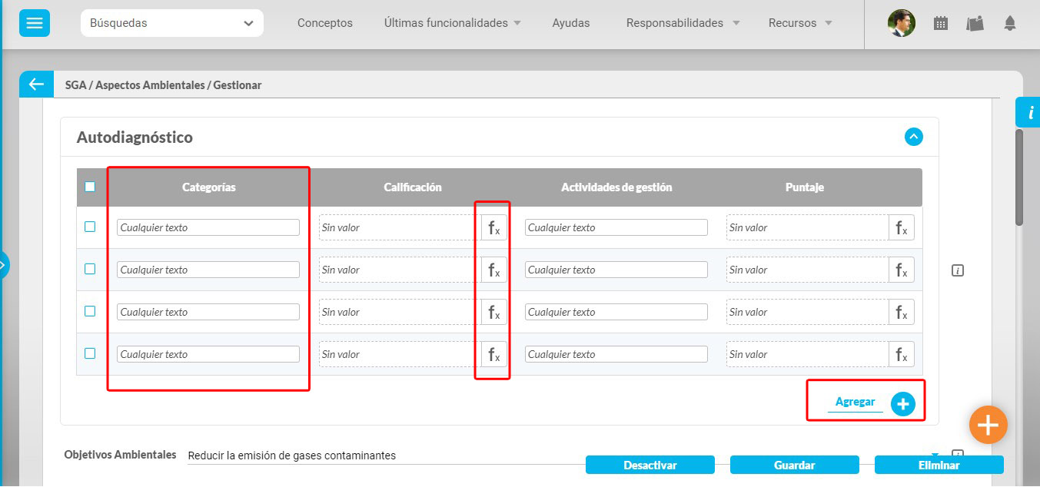Open the calendar icon in header
Screen dimensions: 1040x487
941,23
